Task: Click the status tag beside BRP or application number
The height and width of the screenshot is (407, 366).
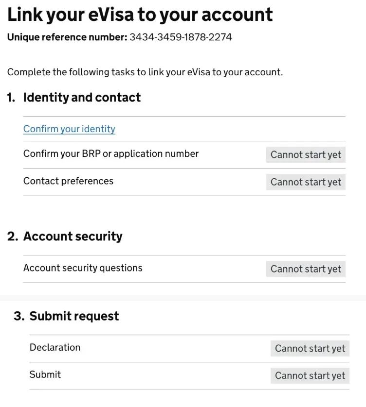Action: point(306,155)
